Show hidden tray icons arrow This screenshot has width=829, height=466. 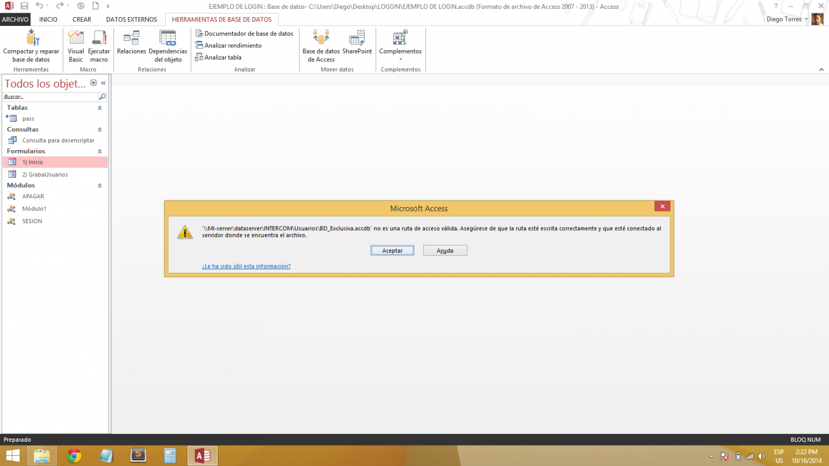tap(711, 457)
